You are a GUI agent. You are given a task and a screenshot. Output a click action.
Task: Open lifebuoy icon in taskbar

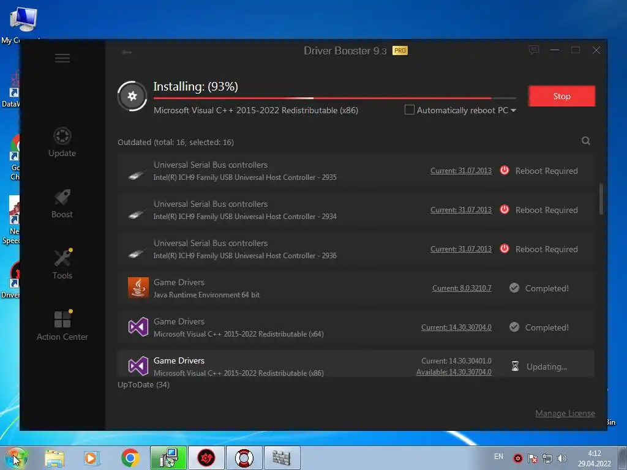tap(244, 458)
